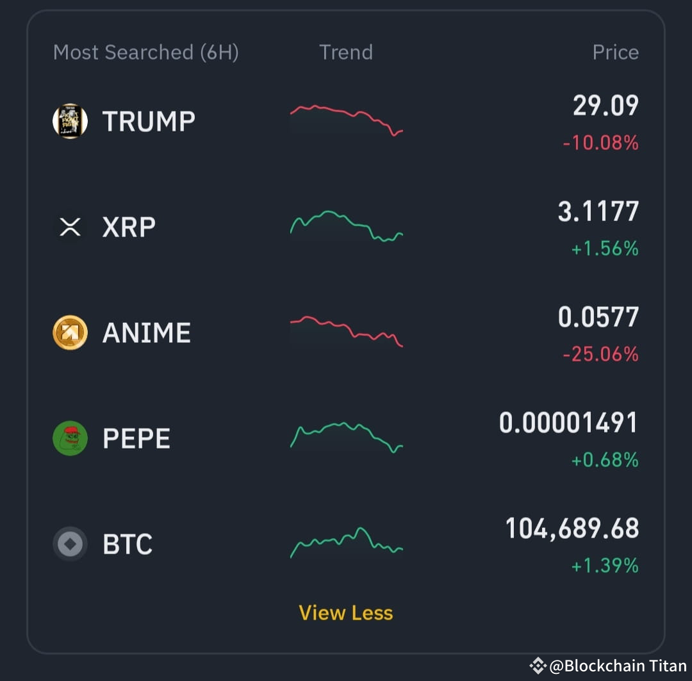The width and height of the screenshot is (692, 681).
Task: Collapse the list with View Less
Action: [x=346, y=612]
